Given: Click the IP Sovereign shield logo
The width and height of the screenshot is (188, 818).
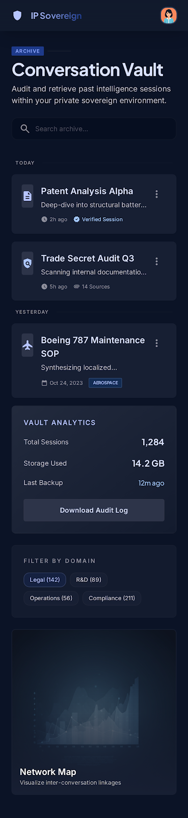Looking at the screenshot, I should point(18,16).
